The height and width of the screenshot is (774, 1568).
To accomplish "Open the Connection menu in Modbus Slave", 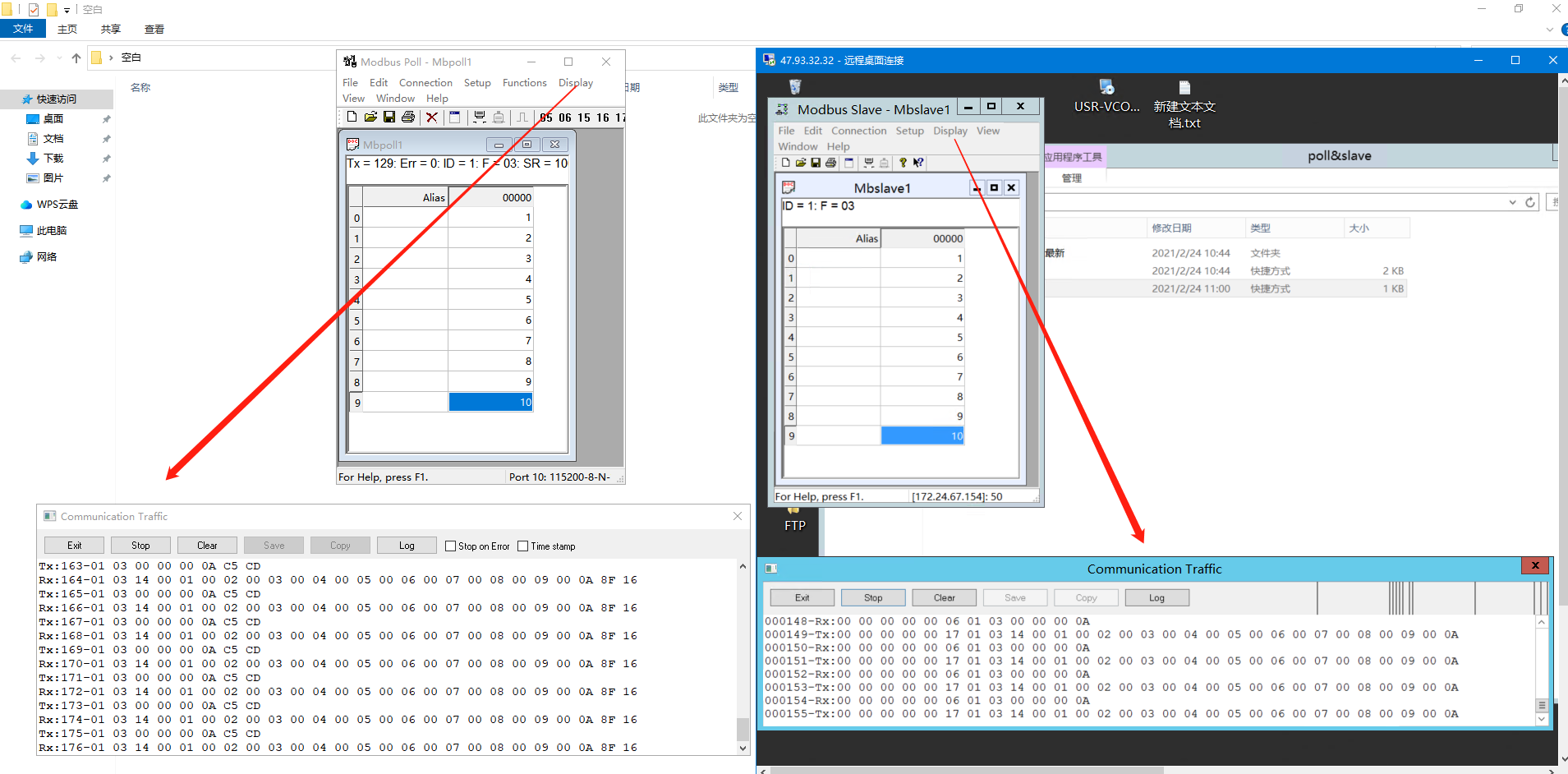I will (858, 131).
